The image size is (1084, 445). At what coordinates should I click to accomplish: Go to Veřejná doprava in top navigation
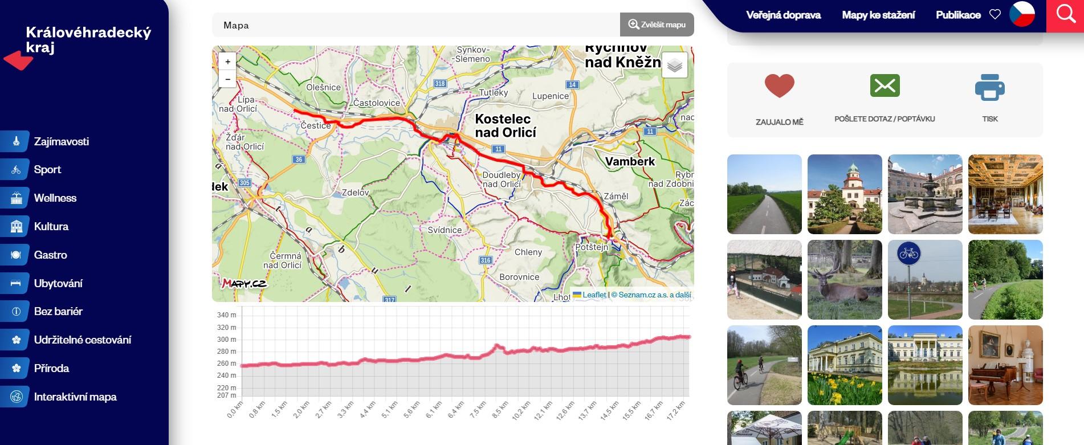pos(783,15)
